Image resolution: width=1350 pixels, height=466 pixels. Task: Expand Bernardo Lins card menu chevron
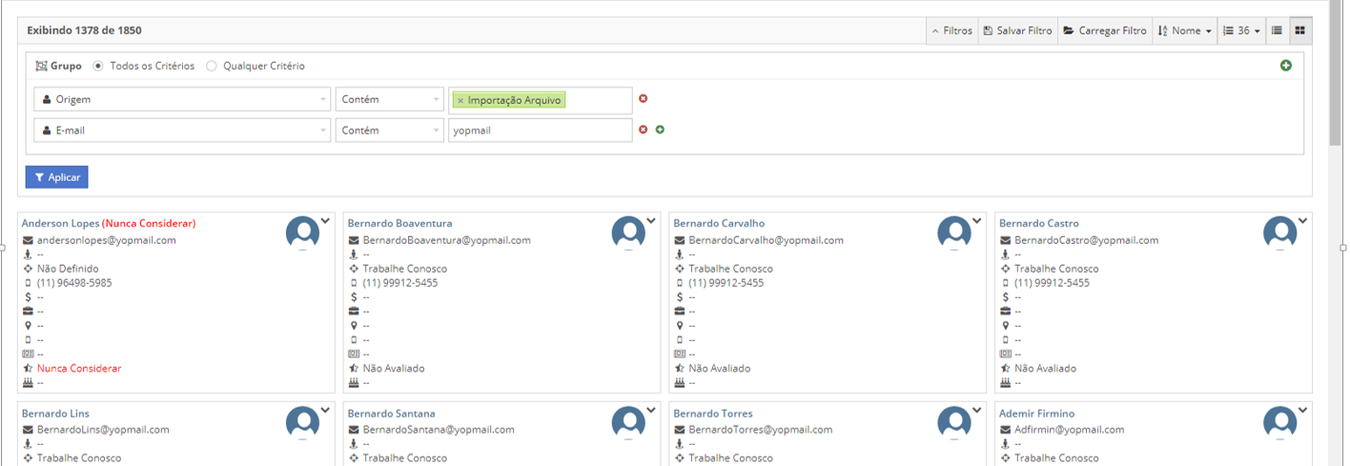point(325,412)
